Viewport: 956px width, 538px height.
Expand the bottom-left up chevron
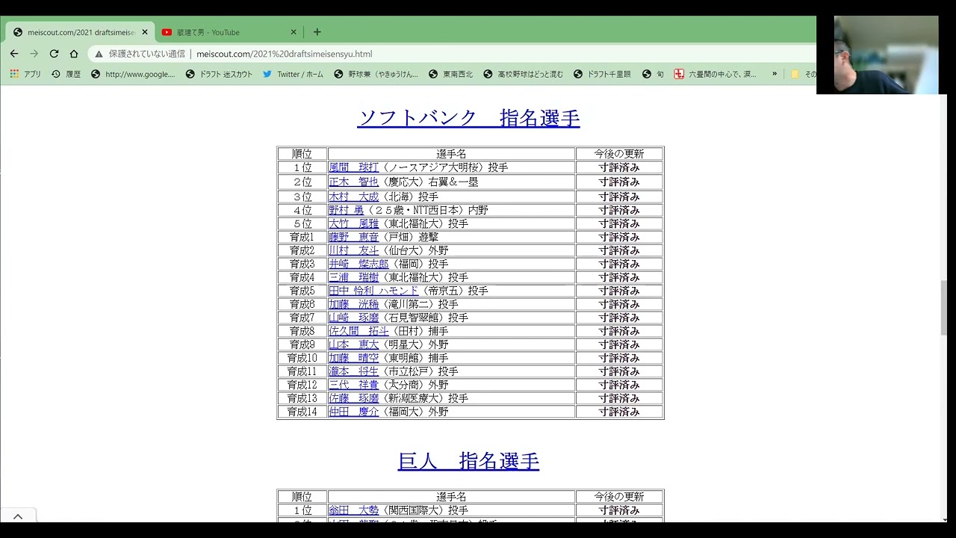point(18,516)
